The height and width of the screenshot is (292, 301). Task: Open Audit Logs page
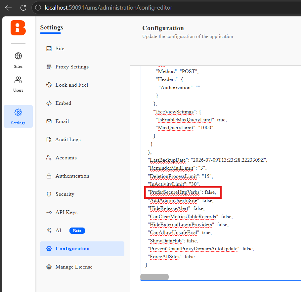click(x=68, y=140)
